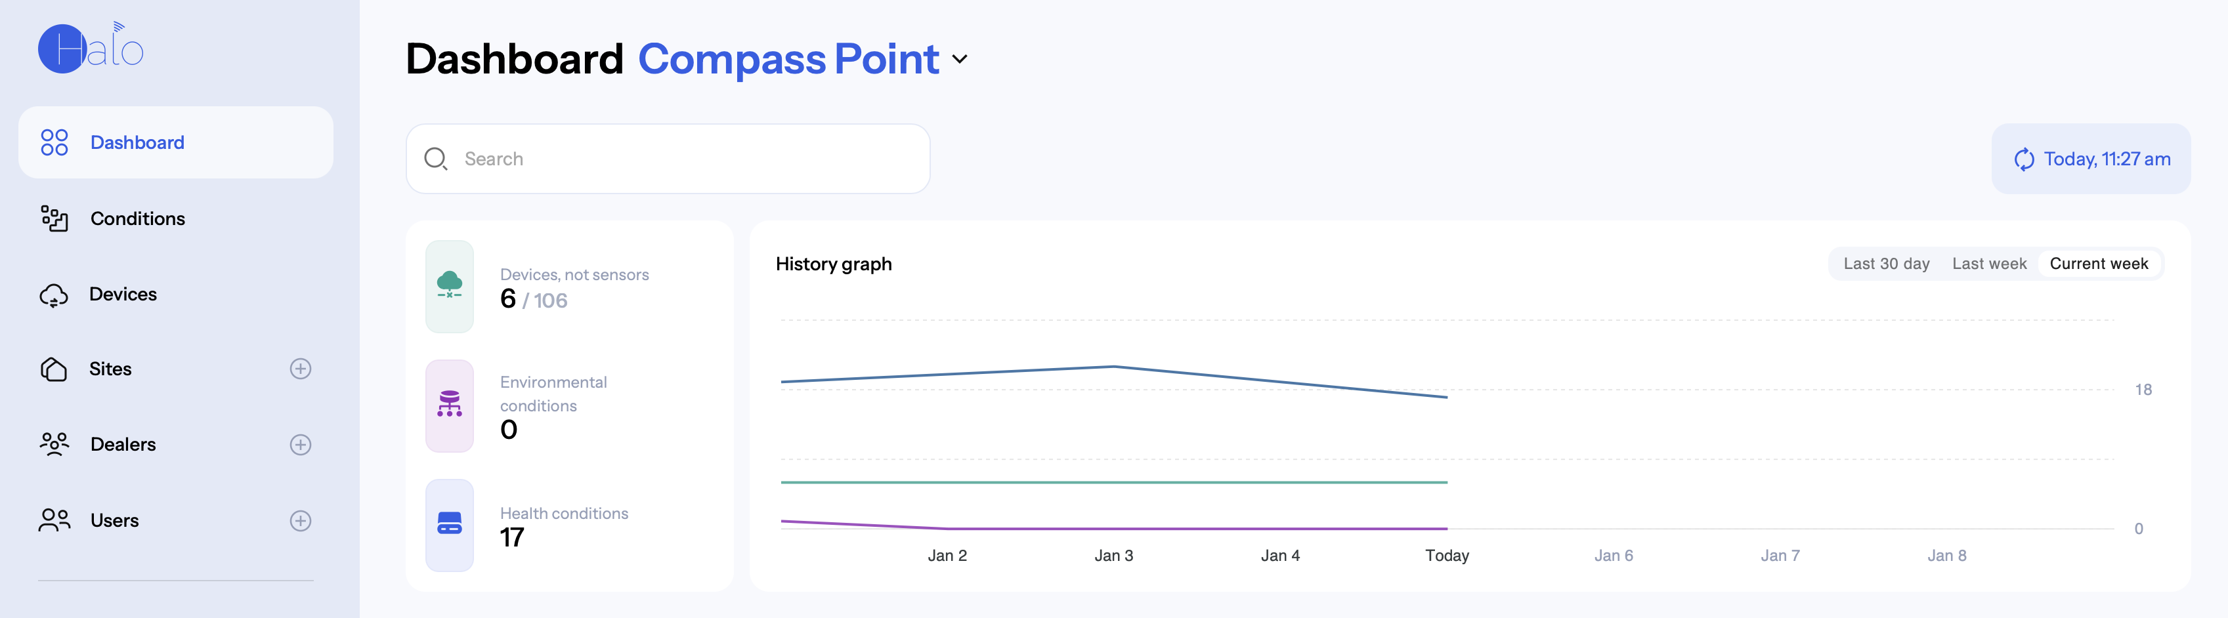Click the Devices cloud icon
The image size is (2228, 618).
click(54, 295)
